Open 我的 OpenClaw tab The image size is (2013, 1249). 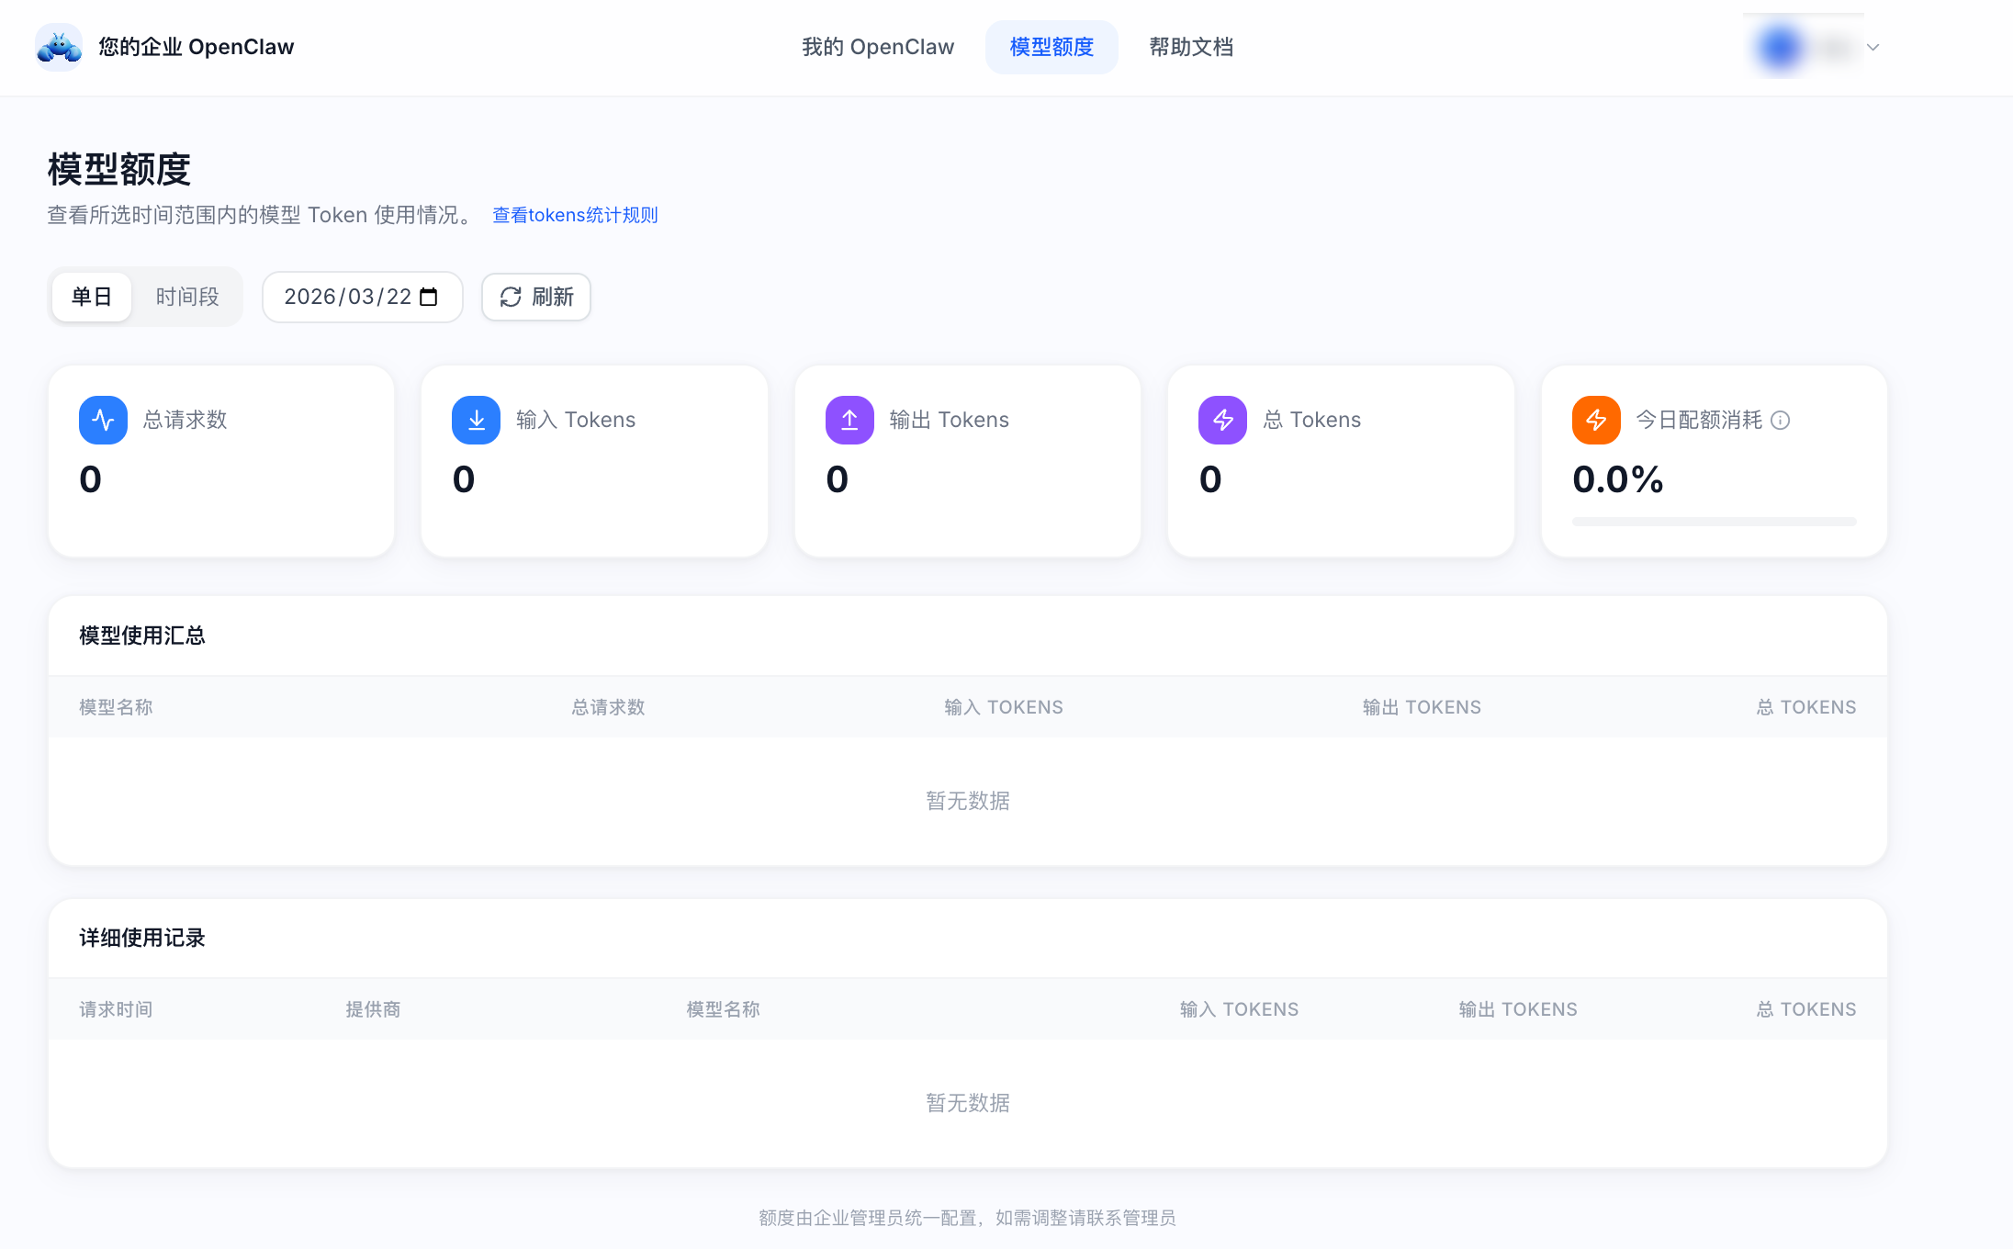point(878,47)
